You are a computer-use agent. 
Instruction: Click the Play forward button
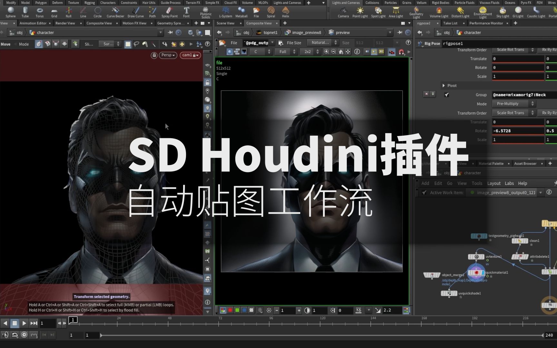point(24,323)
